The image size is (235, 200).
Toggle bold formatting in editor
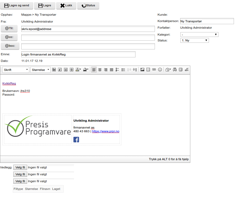coord(54,70)
